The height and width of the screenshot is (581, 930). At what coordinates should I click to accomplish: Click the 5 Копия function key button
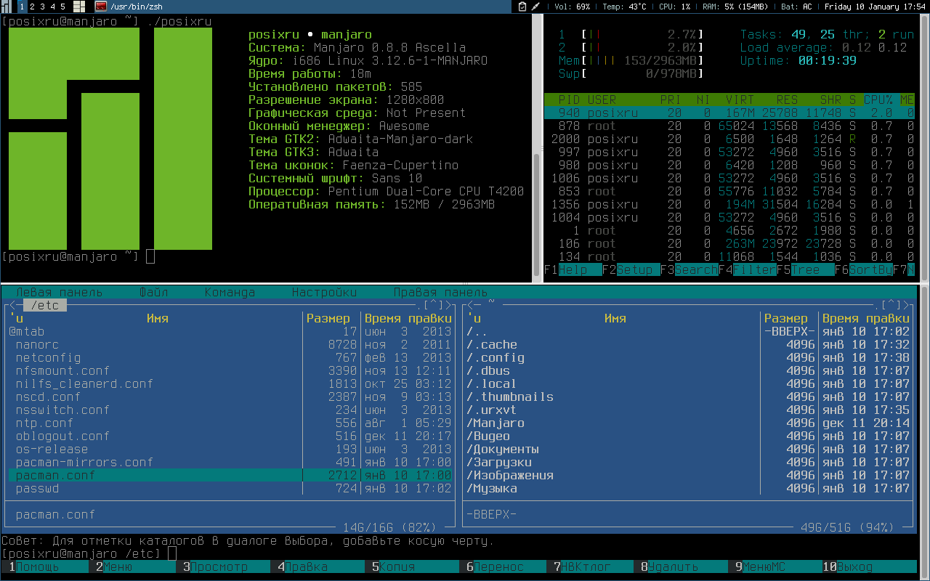click(x=416, y=567)
